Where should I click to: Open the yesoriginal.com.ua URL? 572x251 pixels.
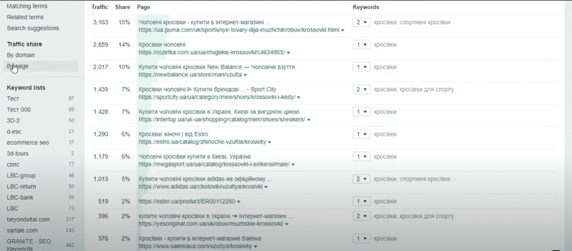[211, 224]
